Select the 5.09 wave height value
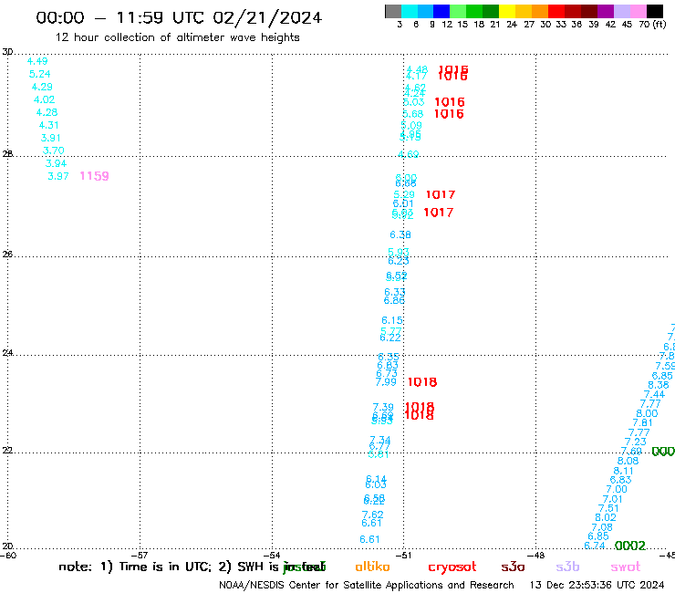 pos(411,125)
